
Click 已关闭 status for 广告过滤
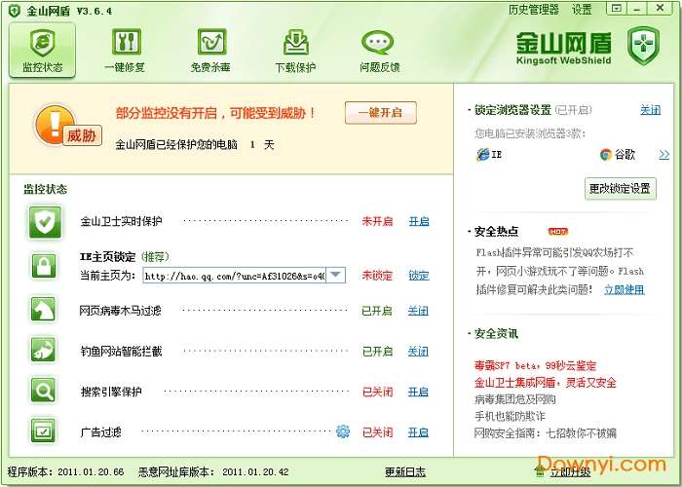377,432
